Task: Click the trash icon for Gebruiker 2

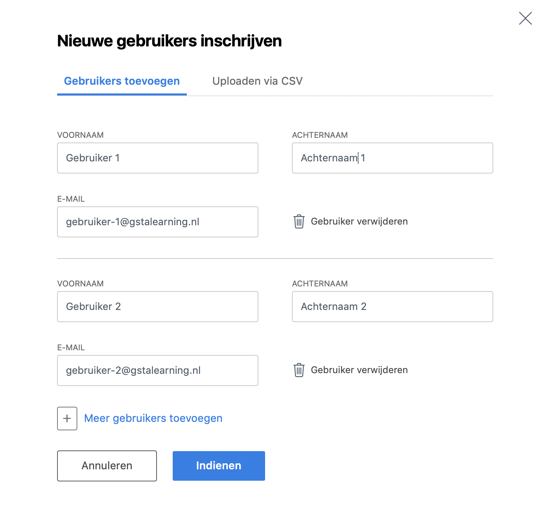Action: (299, 370)
